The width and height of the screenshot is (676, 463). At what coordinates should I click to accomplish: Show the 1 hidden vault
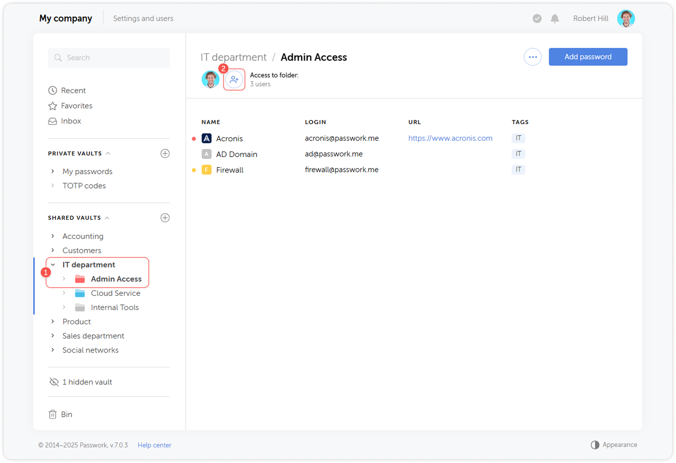[x=87, y=382]
